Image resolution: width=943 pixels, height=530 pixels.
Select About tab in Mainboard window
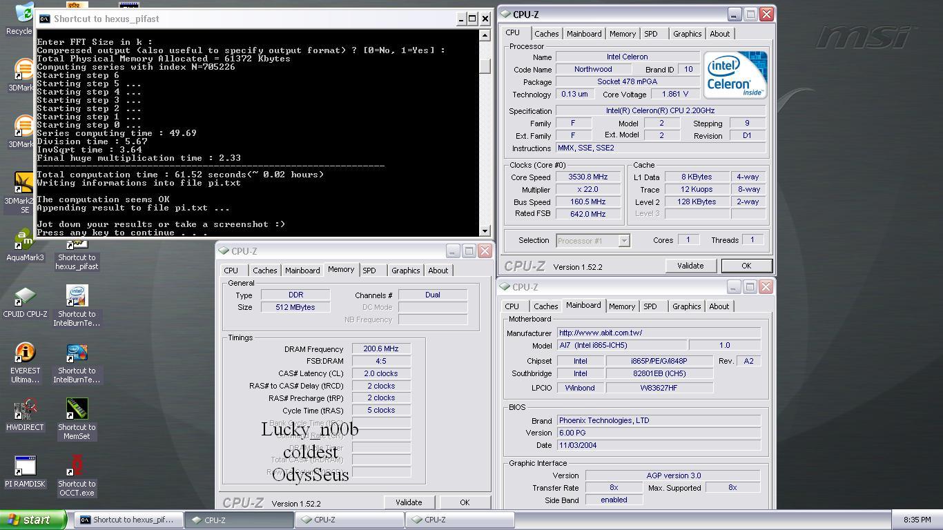(x=719, y=306)
